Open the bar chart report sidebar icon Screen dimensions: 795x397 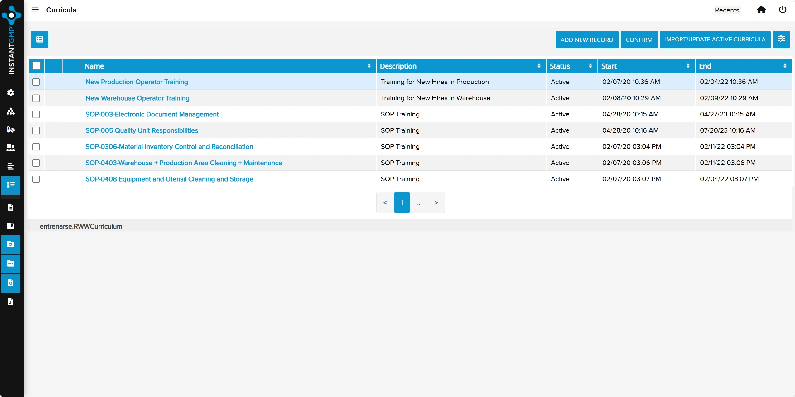coord(11,301)
